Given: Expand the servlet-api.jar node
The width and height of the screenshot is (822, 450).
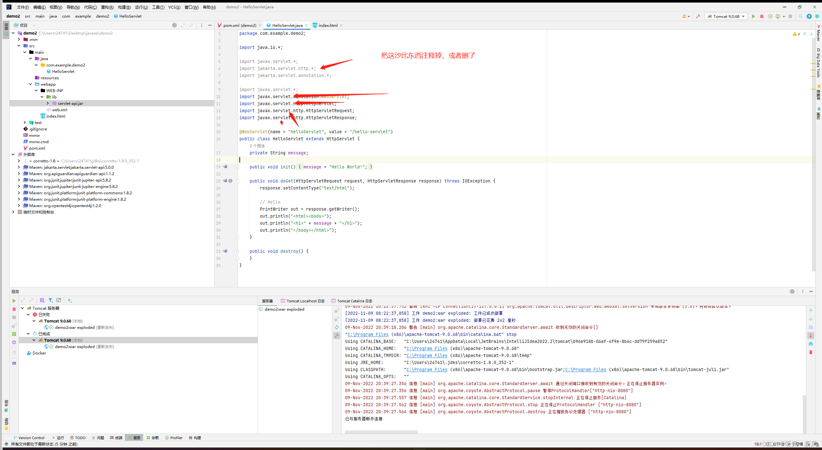Looking at the screenshot, I should pos(48,103).
